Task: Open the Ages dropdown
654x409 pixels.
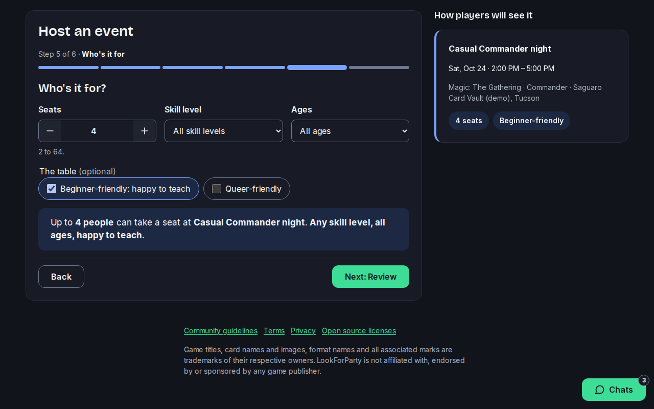Action: [x=350, y=131]
